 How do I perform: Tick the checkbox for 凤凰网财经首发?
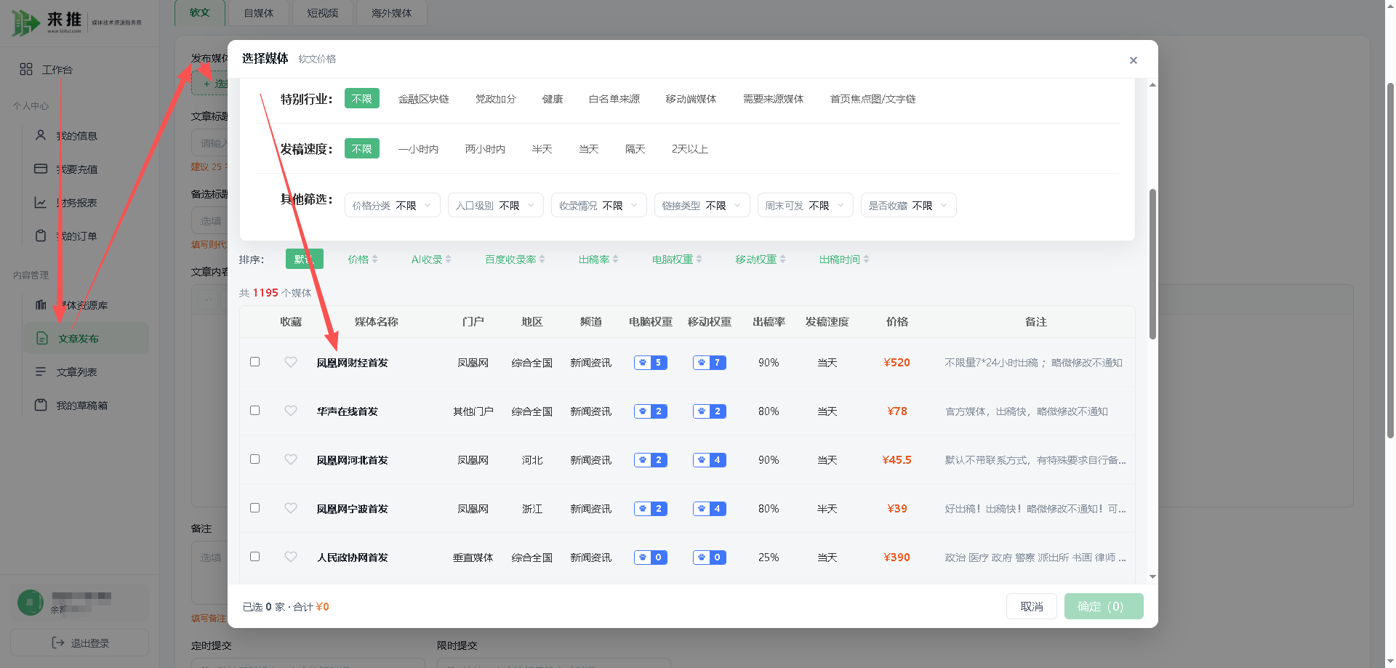[254, 361]
